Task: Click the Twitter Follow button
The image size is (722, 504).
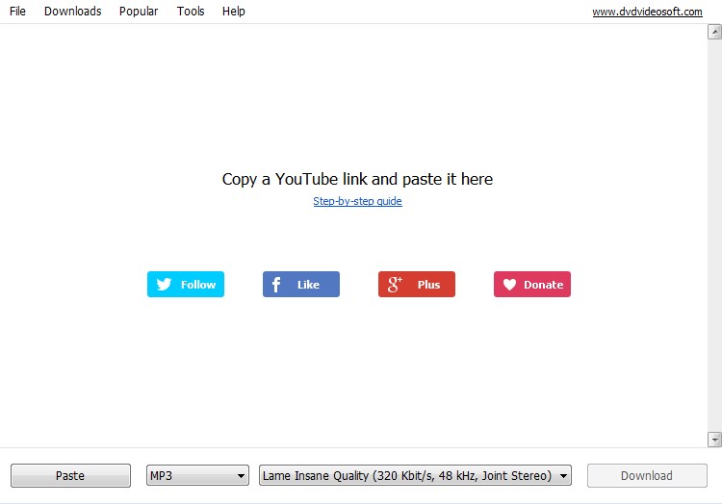Action: (186, 284)
